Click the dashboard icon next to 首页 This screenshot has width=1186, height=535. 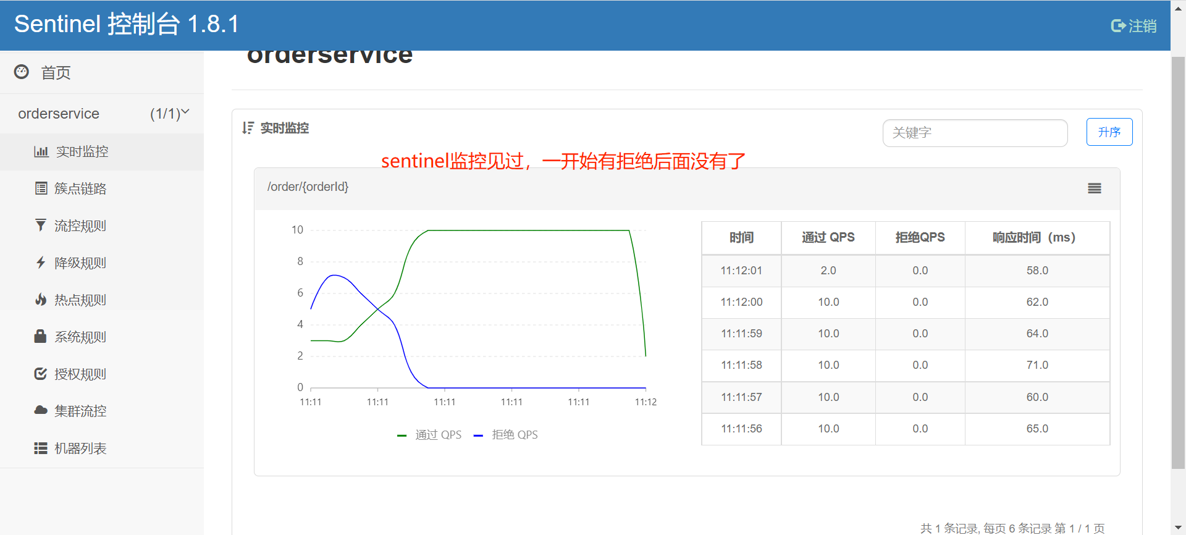22,72
